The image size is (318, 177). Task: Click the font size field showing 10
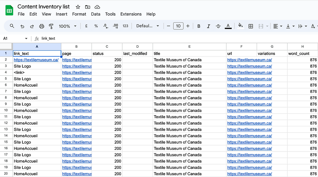coord(178,26)
